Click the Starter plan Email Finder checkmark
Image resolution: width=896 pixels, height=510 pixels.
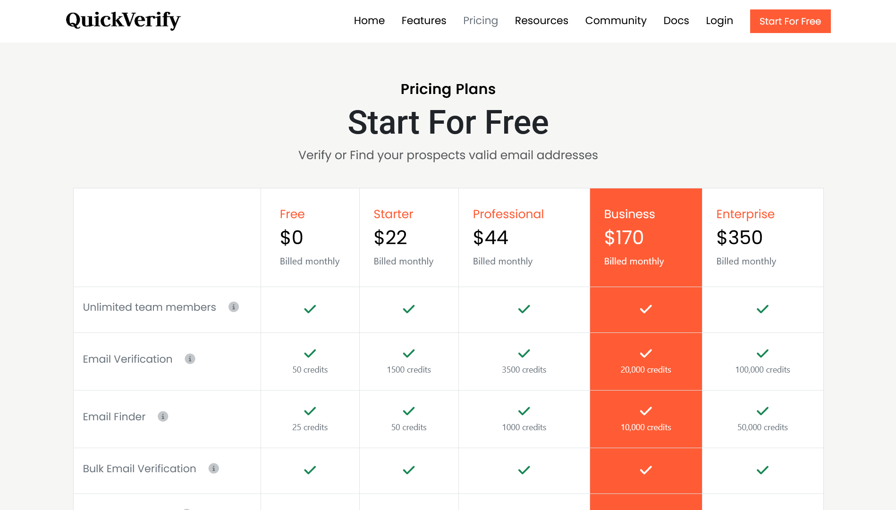409,411
